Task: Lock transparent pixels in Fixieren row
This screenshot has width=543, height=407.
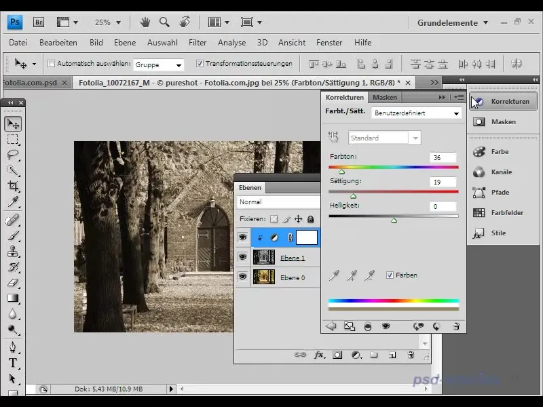Action: 274,218
